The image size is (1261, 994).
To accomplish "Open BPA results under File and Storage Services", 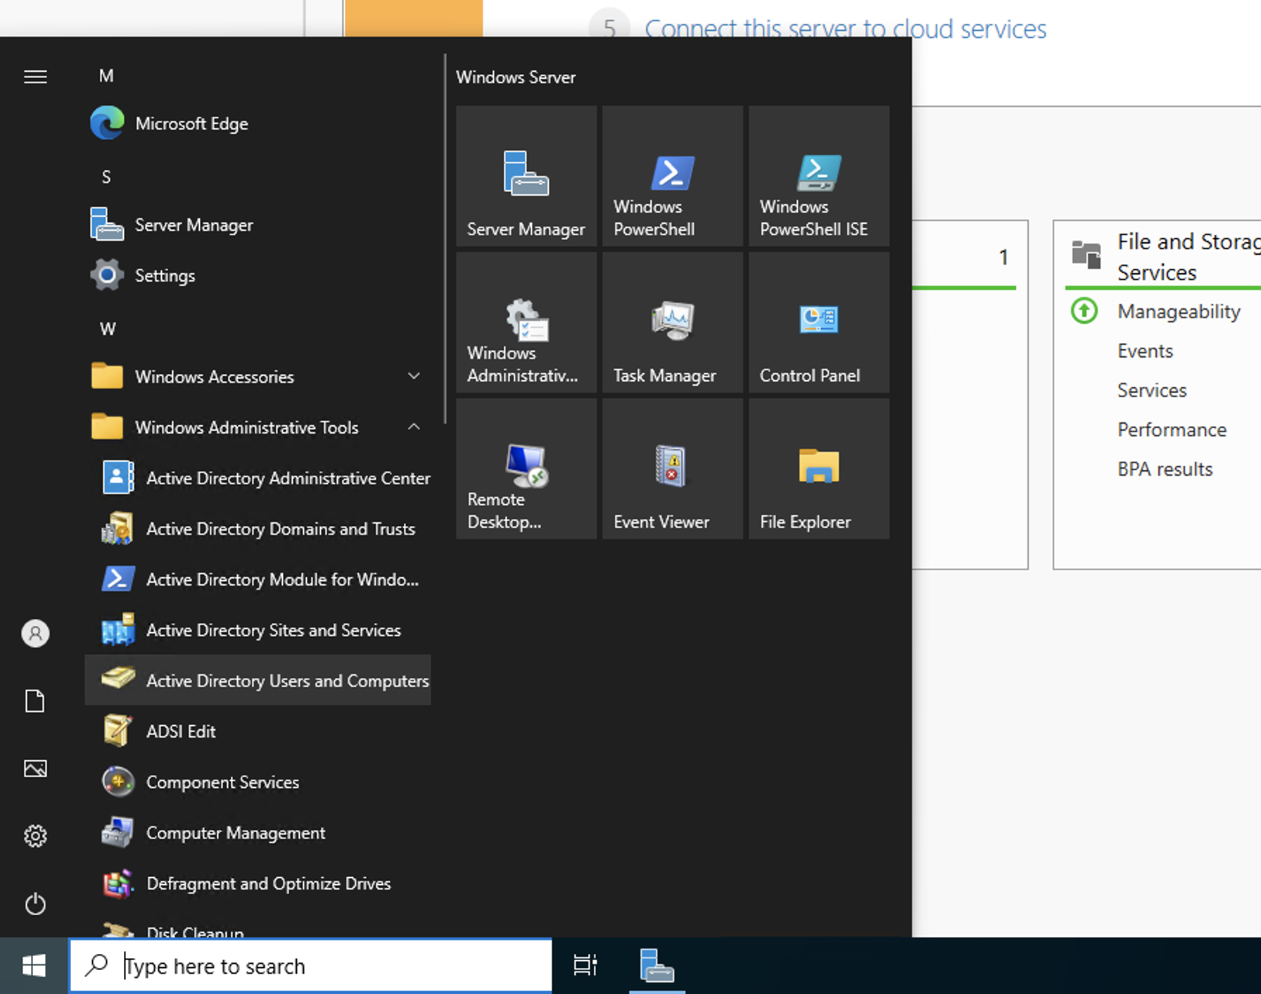I will click(1165, 469).
